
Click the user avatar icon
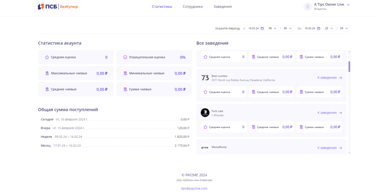308,7
